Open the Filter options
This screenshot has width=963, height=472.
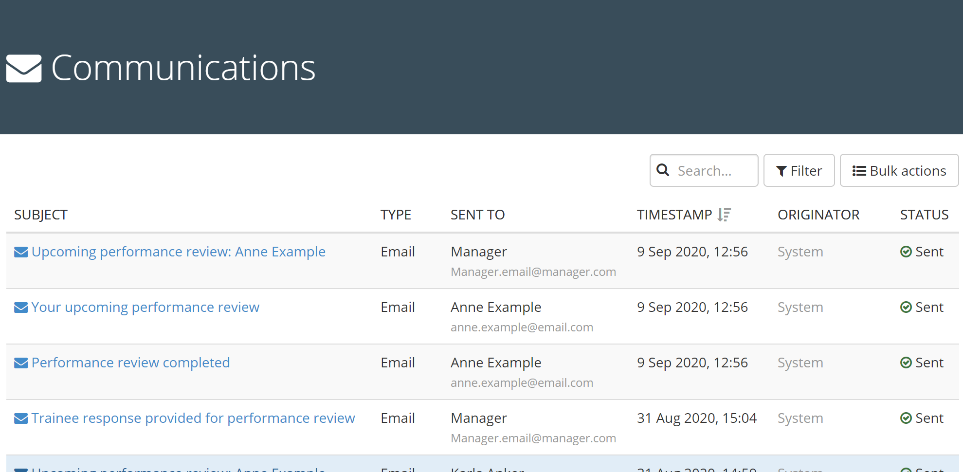pos(799,171)
